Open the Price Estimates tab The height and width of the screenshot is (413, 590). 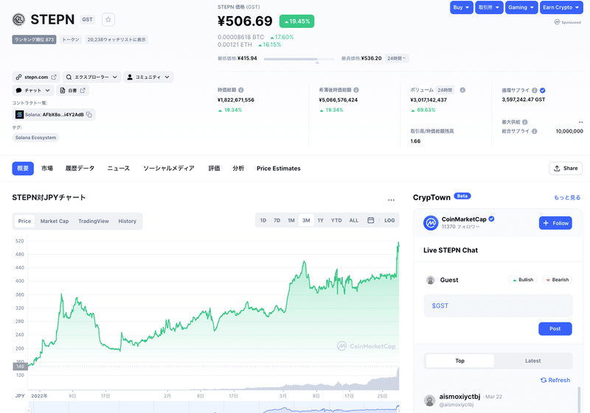click(x=279, y=169)
